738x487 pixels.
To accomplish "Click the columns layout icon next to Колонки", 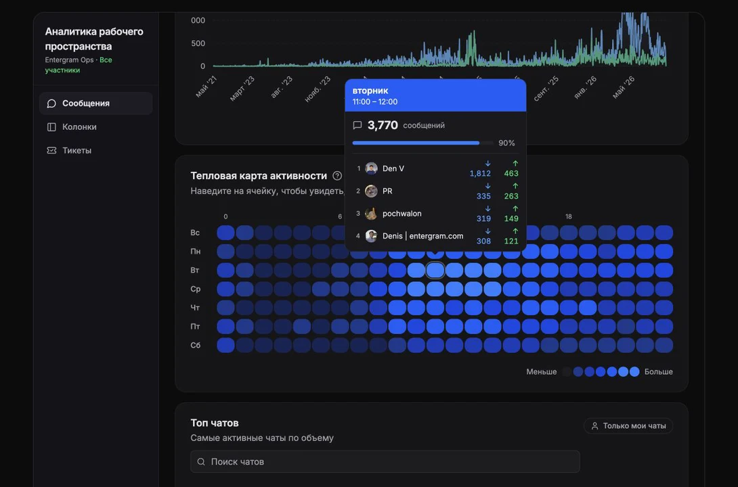I will [51, 127].
